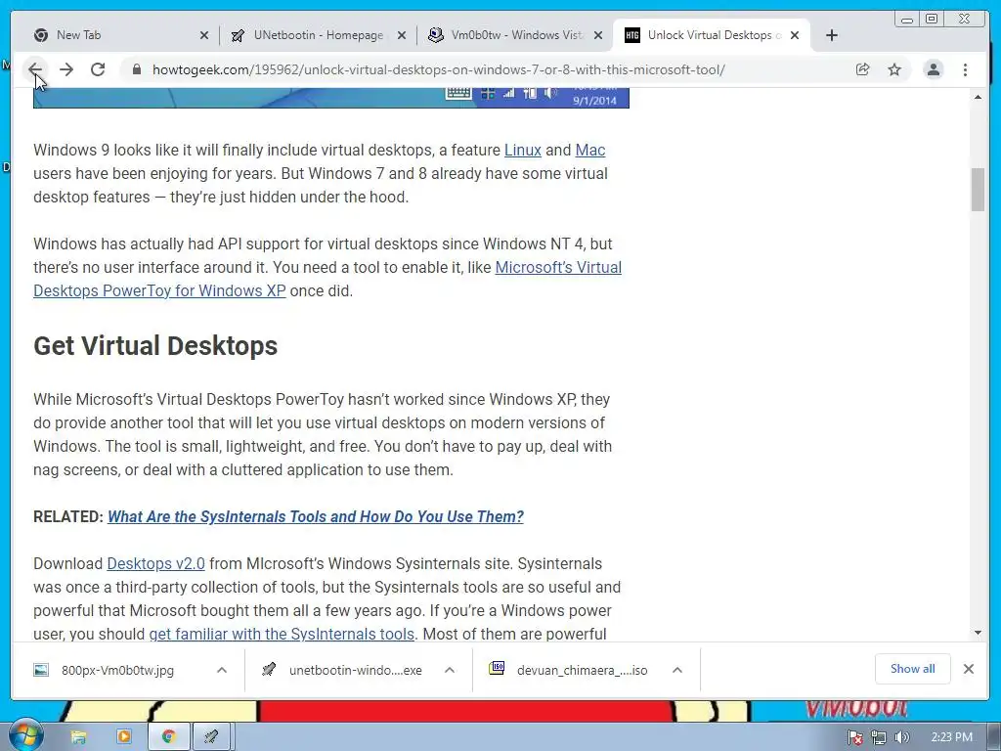Open the Desktops v2.0 download link
This screenshot has height=751, width=1001.
coord(155,564)
